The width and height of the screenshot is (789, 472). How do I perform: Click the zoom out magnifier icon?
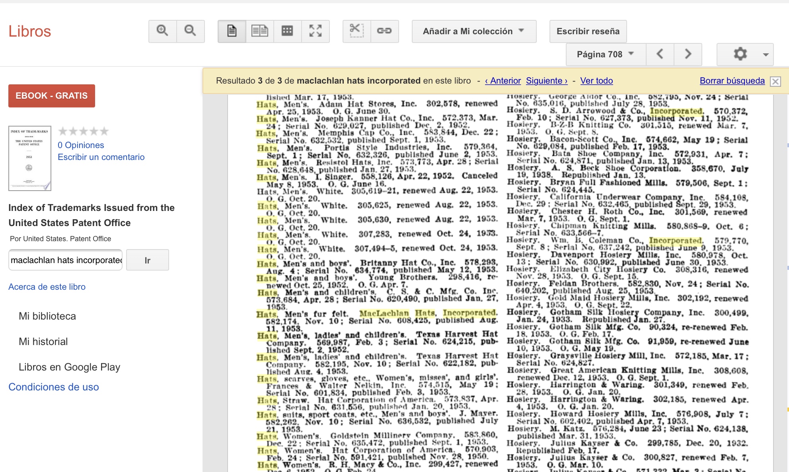pyautogui.click(x=191, y=31)
